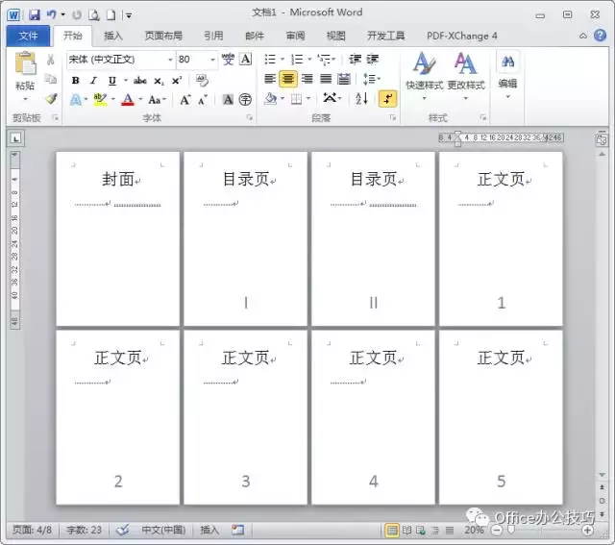
Task: Toggle Strikethrough formatting
Action: [x=140, y=81]
